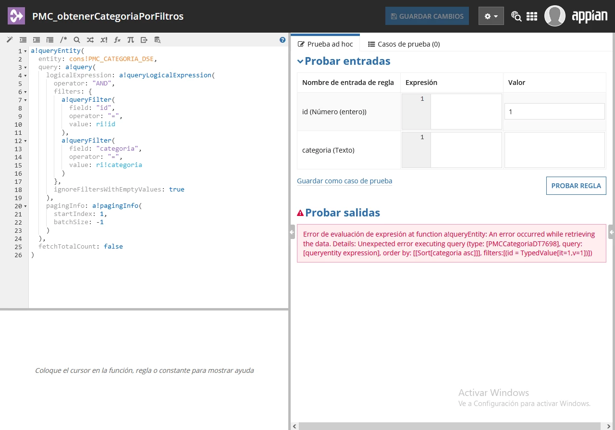Fold code at line 1 arrow
The width and height of the screenshot is (615, 430).
(x=25, y=51)
